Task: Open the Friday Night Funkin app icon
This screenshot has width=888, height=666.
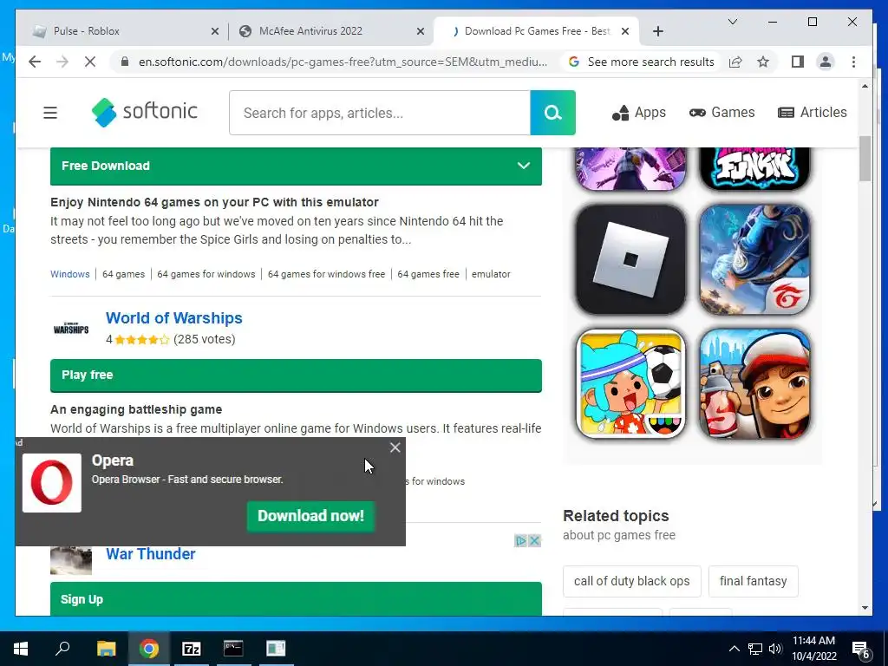Action: [755, 168]
